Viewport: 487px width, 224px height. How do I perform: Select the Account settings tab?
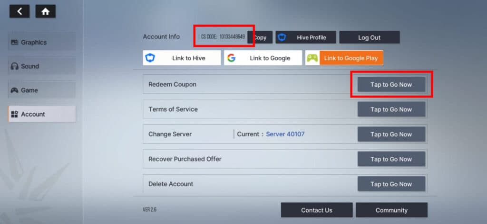tap(42, 114)
